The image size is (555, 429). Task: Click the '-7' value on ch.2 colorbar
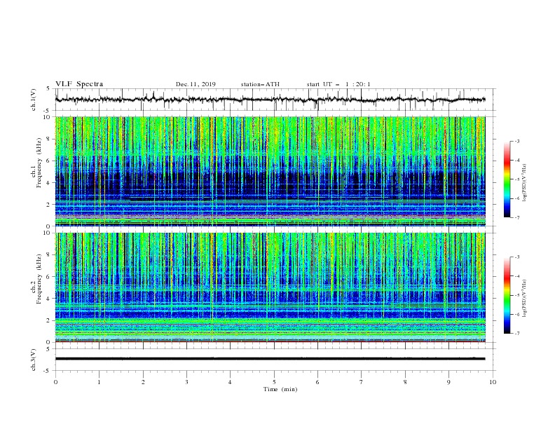(x=516, y=333)
